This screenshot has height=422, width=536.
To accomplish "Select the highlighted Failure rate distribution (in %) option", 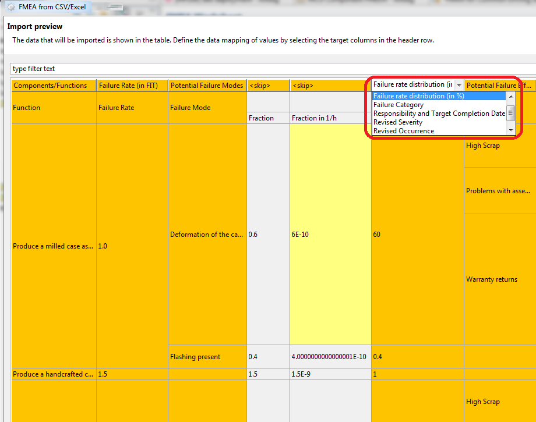I will tap(418, 96).
